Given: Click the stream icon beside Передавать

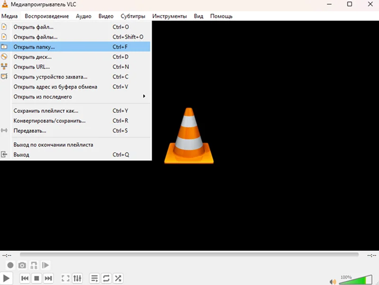Looking at the screenshot, I should click(x=4, y=130).
